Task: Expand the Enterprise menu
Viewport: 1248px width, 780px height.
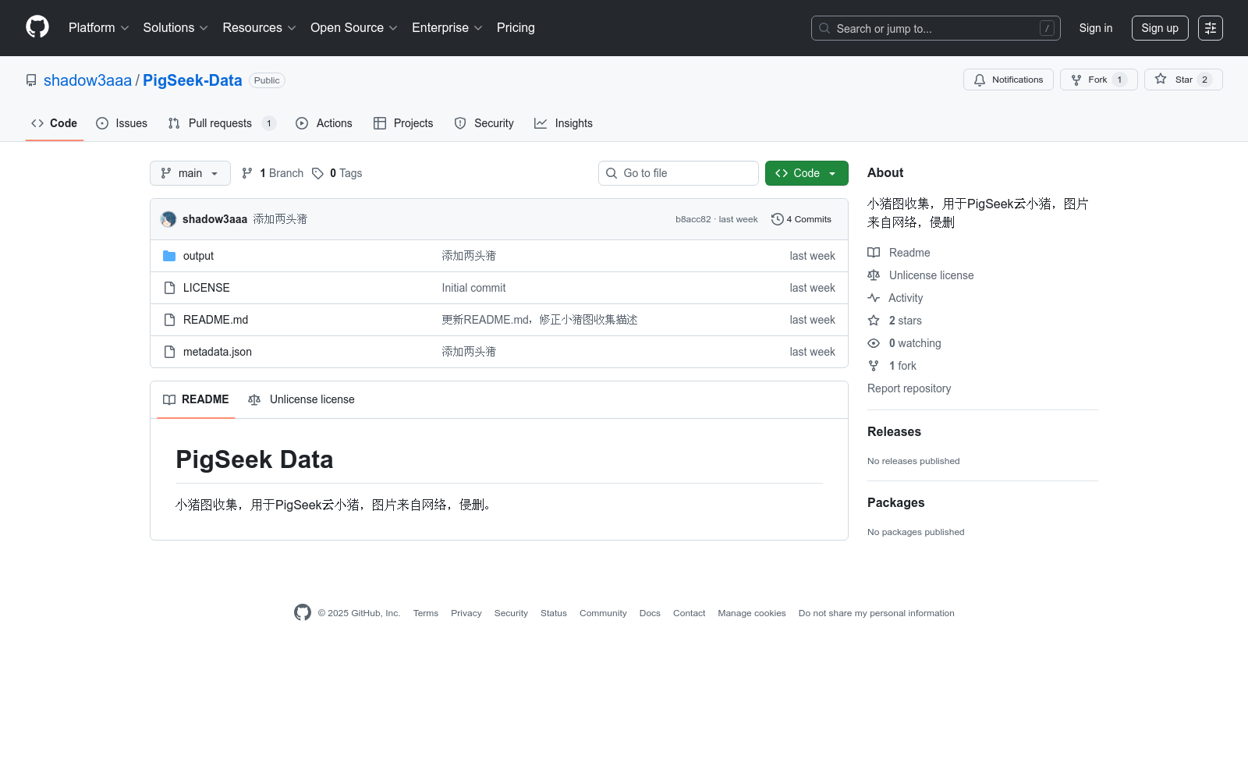Action: 448,27
